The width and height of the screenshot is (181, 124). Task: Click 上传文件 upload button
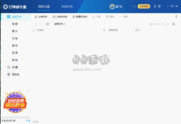pyautogui.click(x=41, y=17)
